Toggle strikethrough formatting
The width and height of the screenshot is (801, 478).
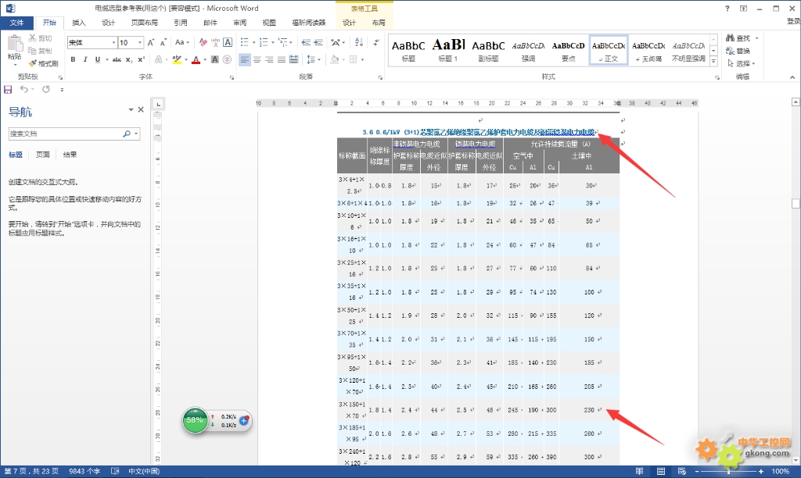coord(117,59)
